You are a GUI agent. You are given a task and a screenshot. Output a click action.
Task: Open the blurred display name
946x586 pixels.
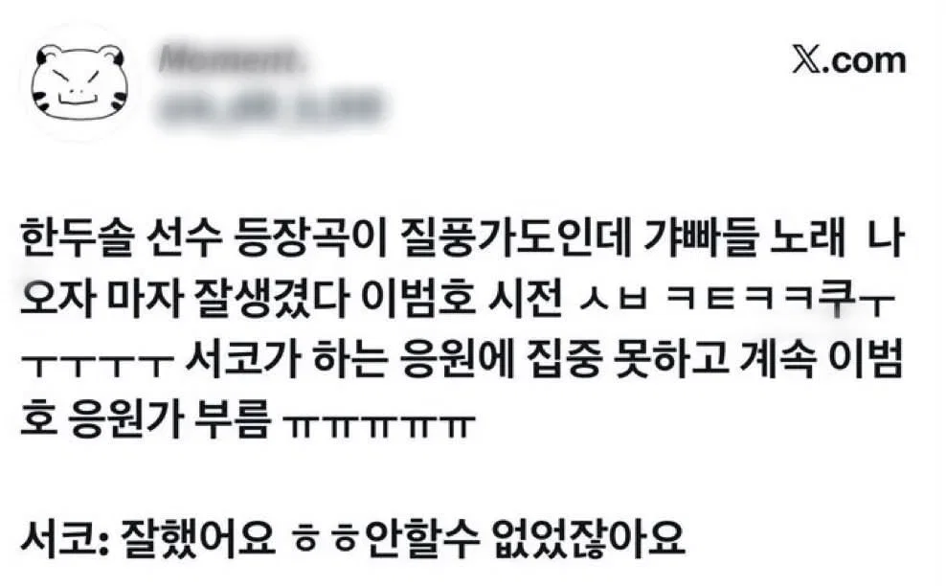229,59
